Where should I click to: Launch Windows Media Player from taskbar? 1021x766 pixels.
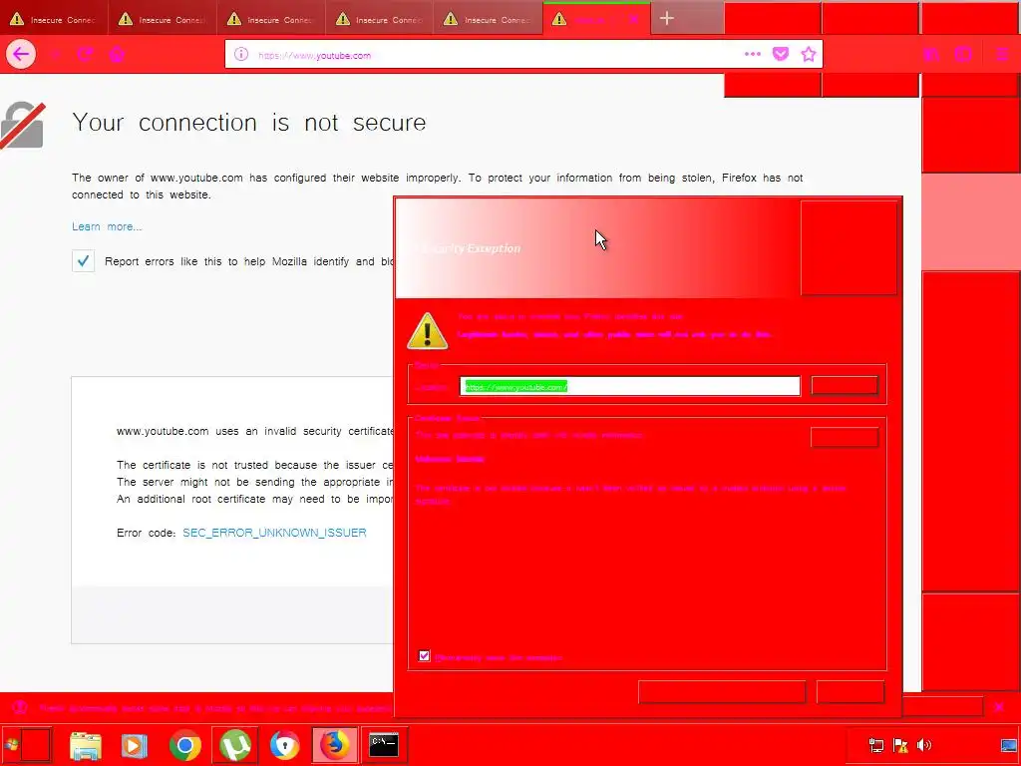coord(135,746)
